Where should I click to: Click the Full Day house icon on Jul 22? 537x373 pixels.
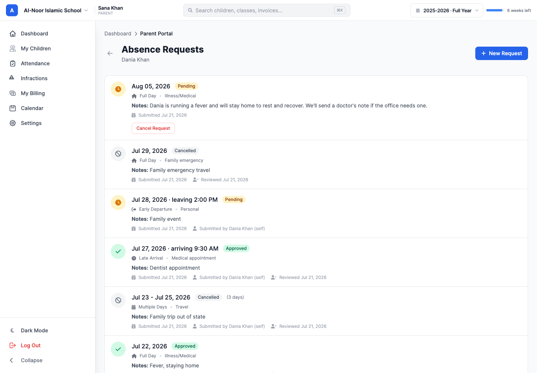[134, 356]
